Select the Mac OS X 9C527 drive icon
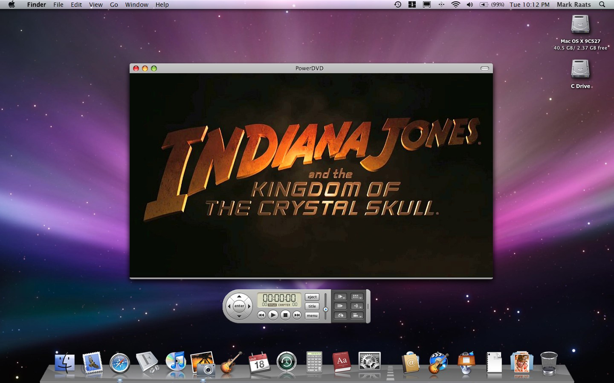614x383 pixels. 580,24
